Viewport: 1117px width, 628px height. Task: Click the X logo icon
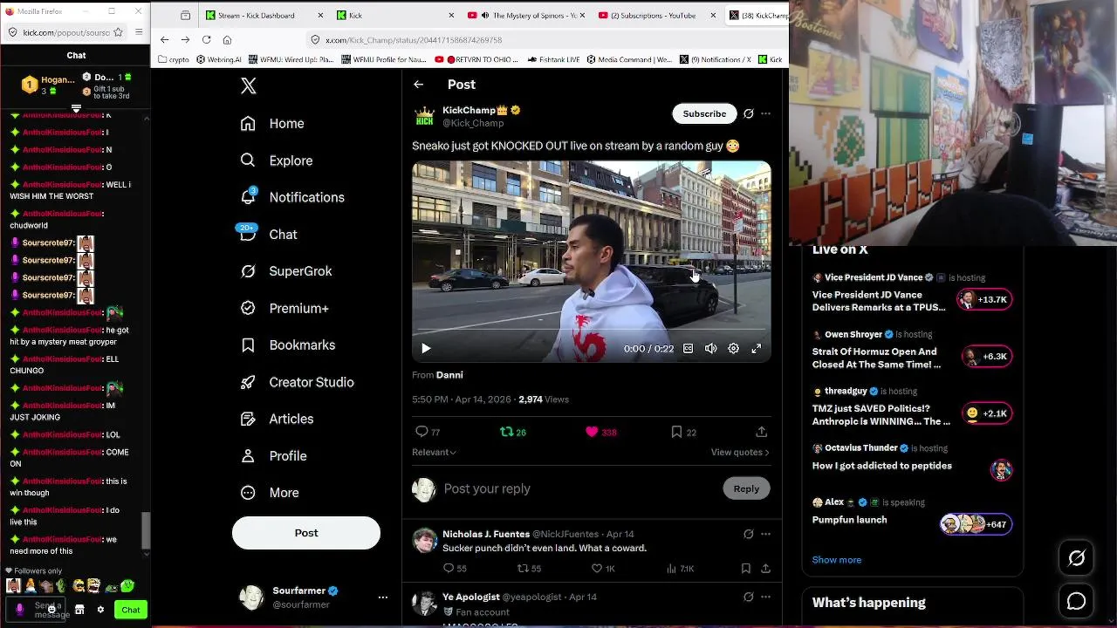[249, 85]
